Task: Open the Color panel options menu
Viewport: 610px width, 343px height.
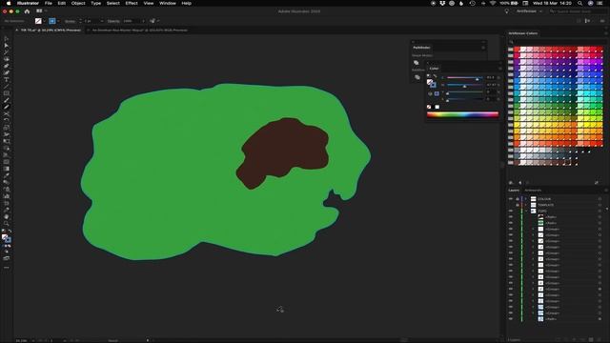Action: pos(500,69)
